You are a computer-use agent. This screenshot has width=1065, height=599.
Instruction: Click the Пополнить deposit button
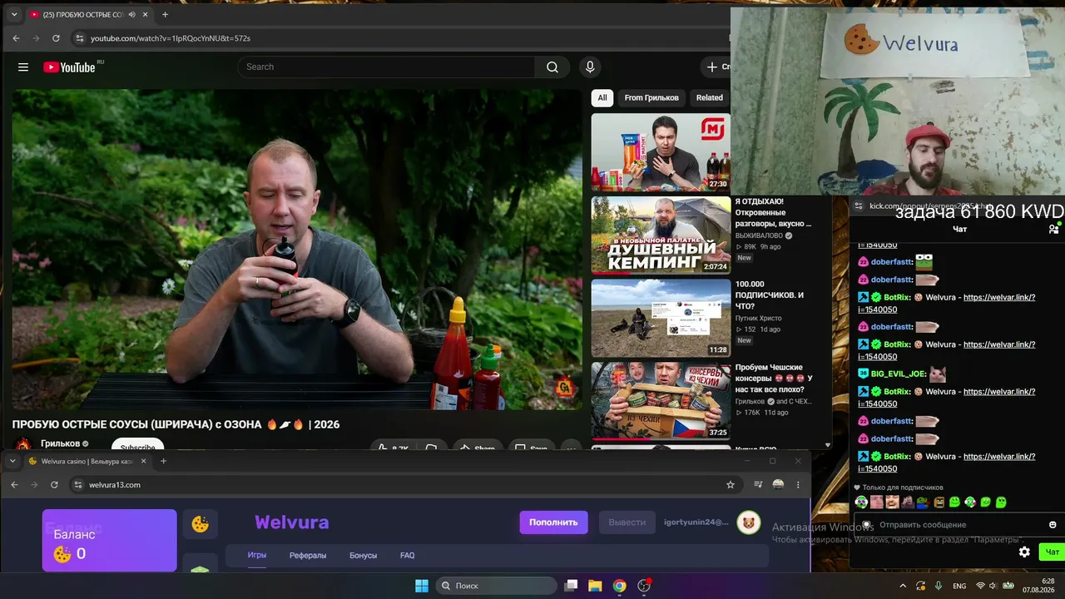[553, 522]
